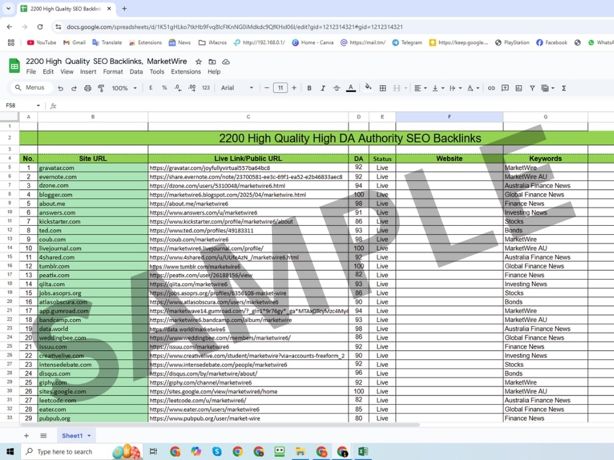The image size is (614, 460).
Task: Insert chart from toolbar
Action: point(519,88)
